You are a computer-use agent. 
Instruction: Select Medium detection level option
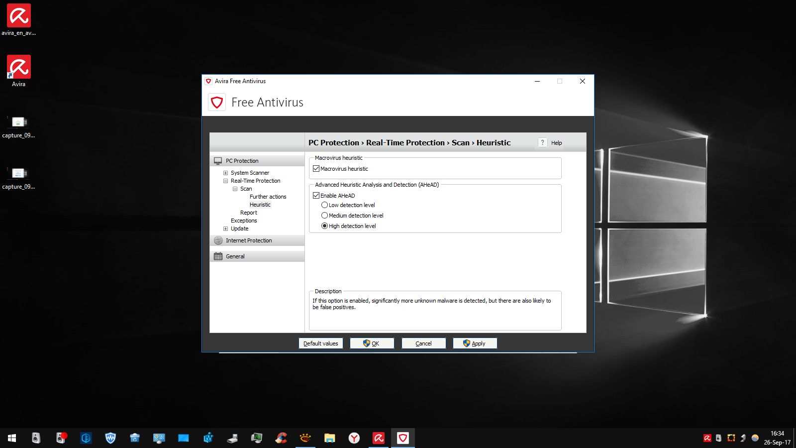[324, 216]
